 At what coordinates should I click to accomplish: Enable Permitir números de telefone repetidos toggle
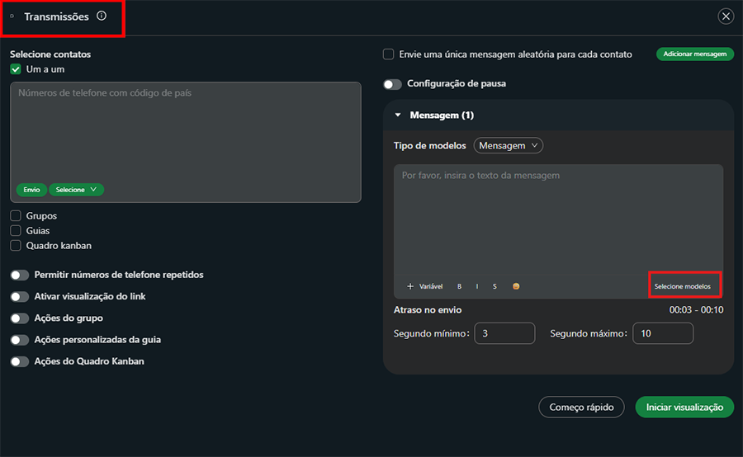pyautogui.click(x=20, y=275)
